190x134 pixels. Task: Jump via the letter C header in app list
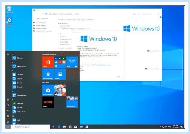[13, 71]
